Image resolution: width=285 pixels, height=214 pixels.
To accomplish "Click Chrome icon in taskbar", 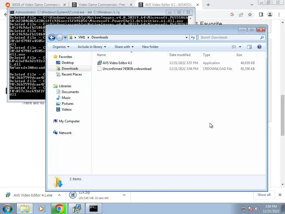I will (x=59, y=208).
